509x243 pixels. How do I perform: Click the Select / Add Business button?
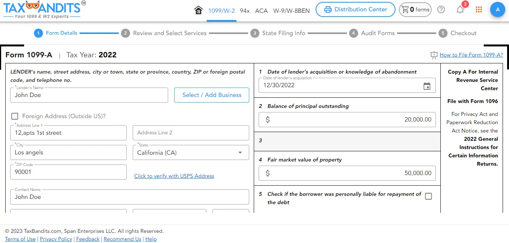point(212,95)
